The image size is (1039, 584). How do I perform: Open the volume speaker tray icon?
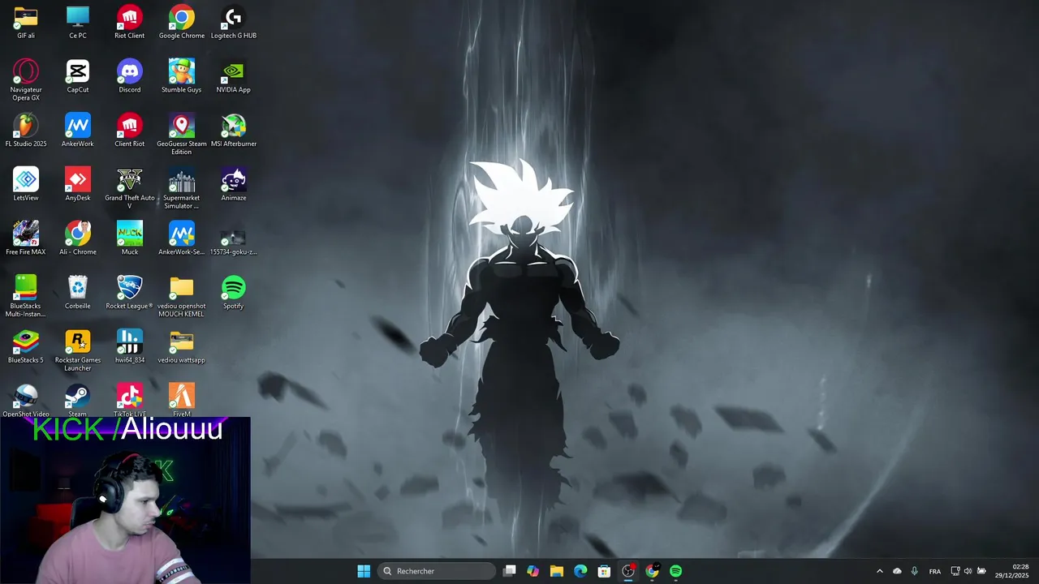pyautogui.click(x=968, y=571)
